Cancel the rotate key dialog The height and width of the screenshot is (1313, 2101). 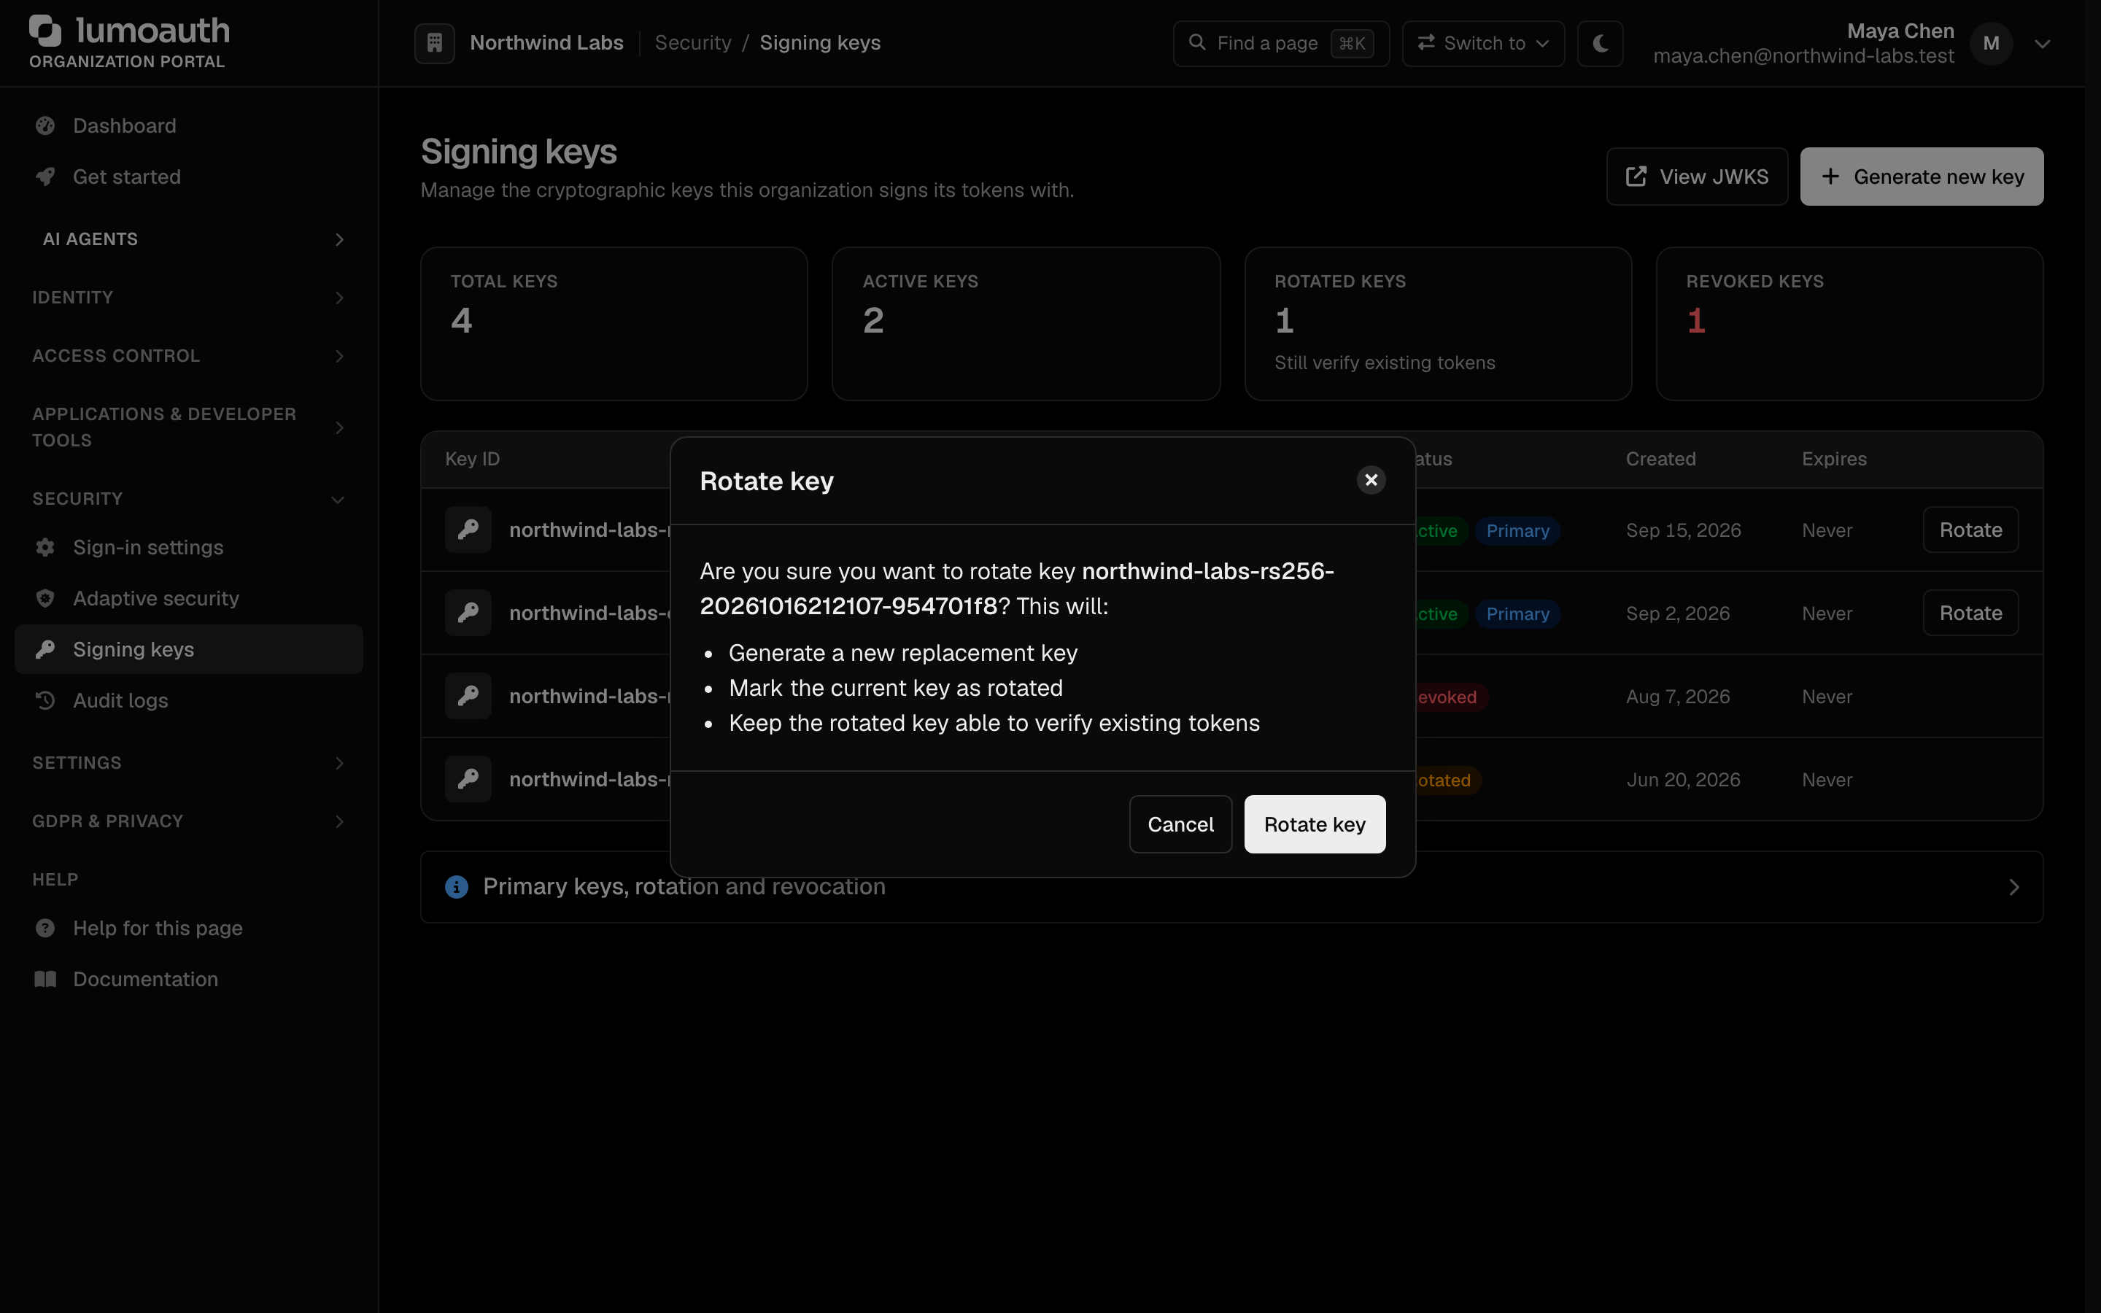1180,824
